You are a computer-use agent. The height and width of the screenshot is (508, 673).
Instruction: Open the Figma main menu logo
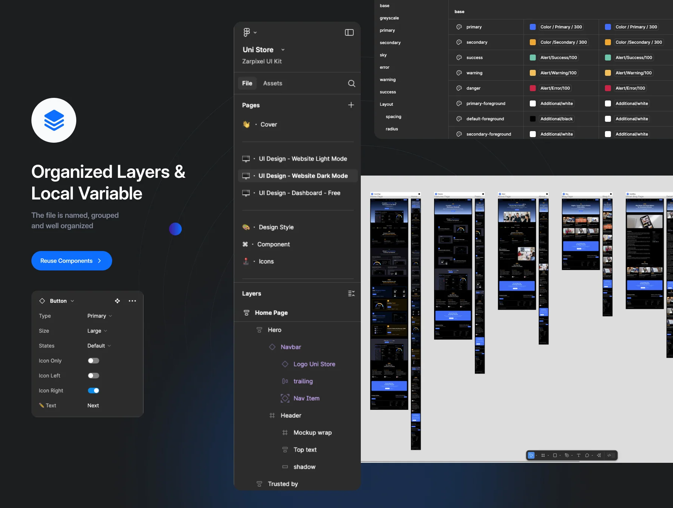246,32
